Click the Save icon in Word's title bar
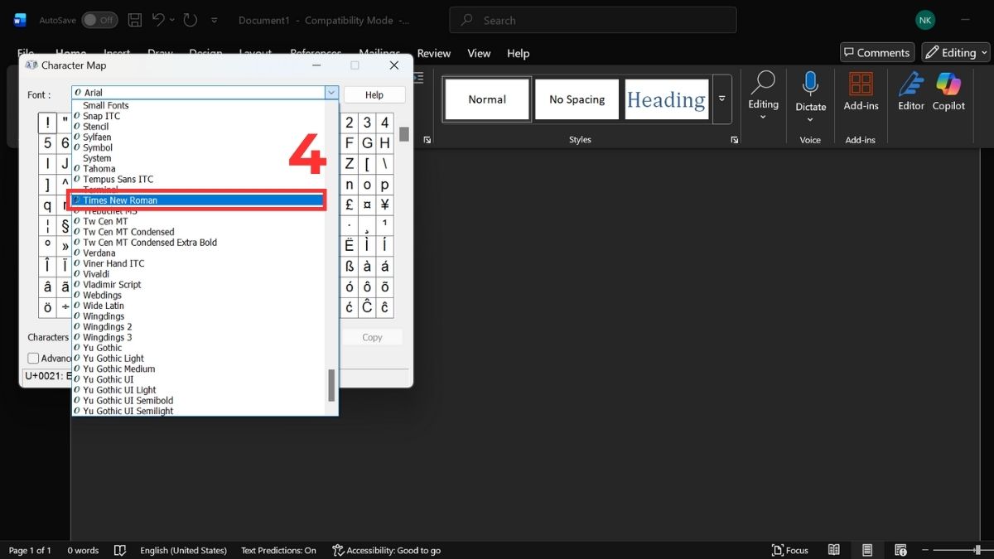 click(135, 19)
